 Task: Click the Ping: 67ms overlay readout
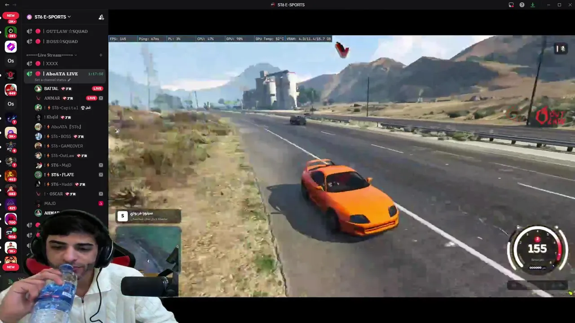149,39
